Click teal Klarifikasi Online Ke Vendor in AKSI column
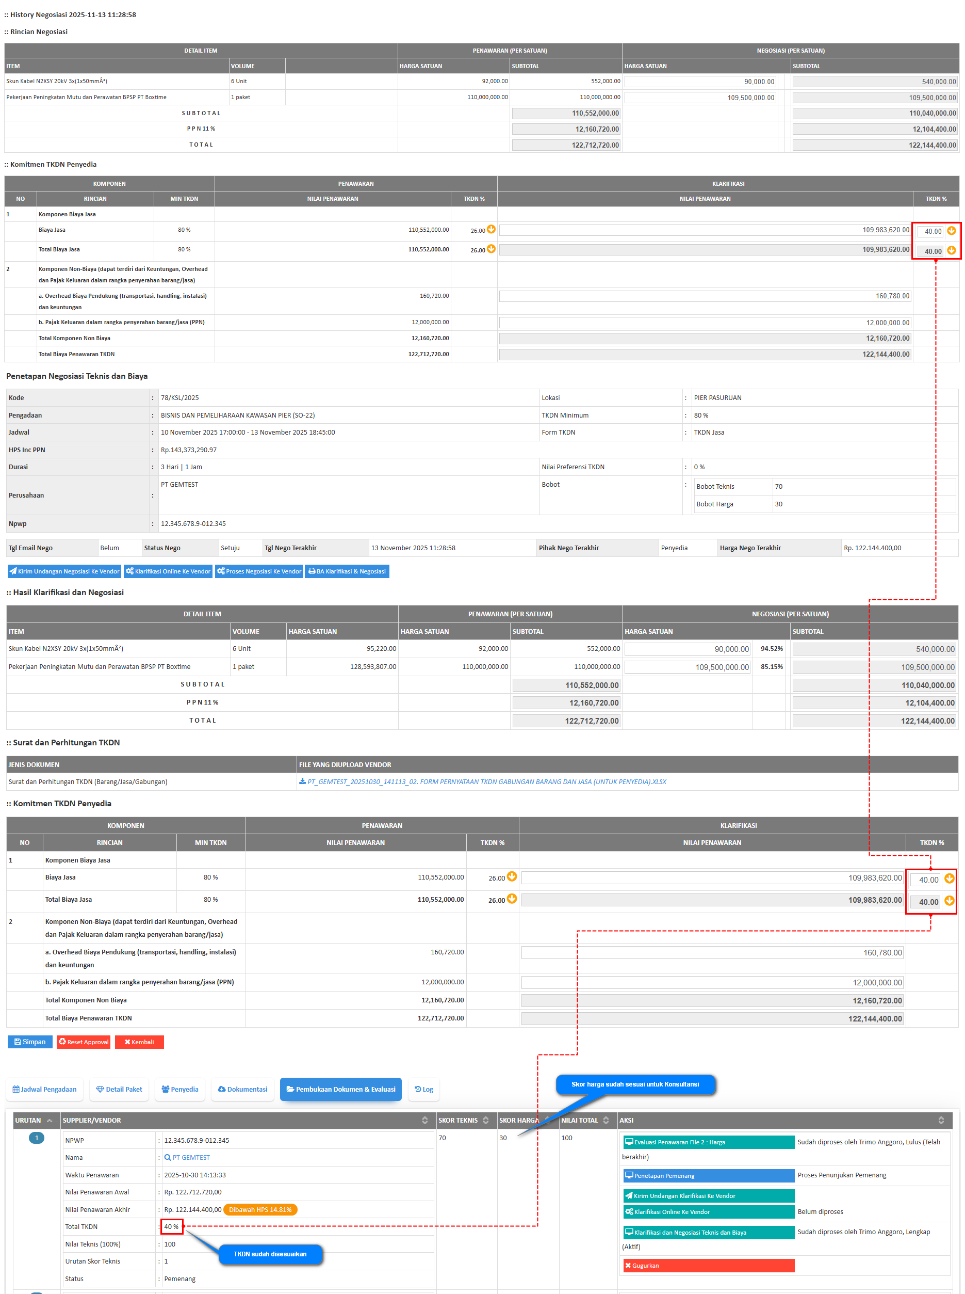Screen dimensions: 965x1294 click(709, 1211)
